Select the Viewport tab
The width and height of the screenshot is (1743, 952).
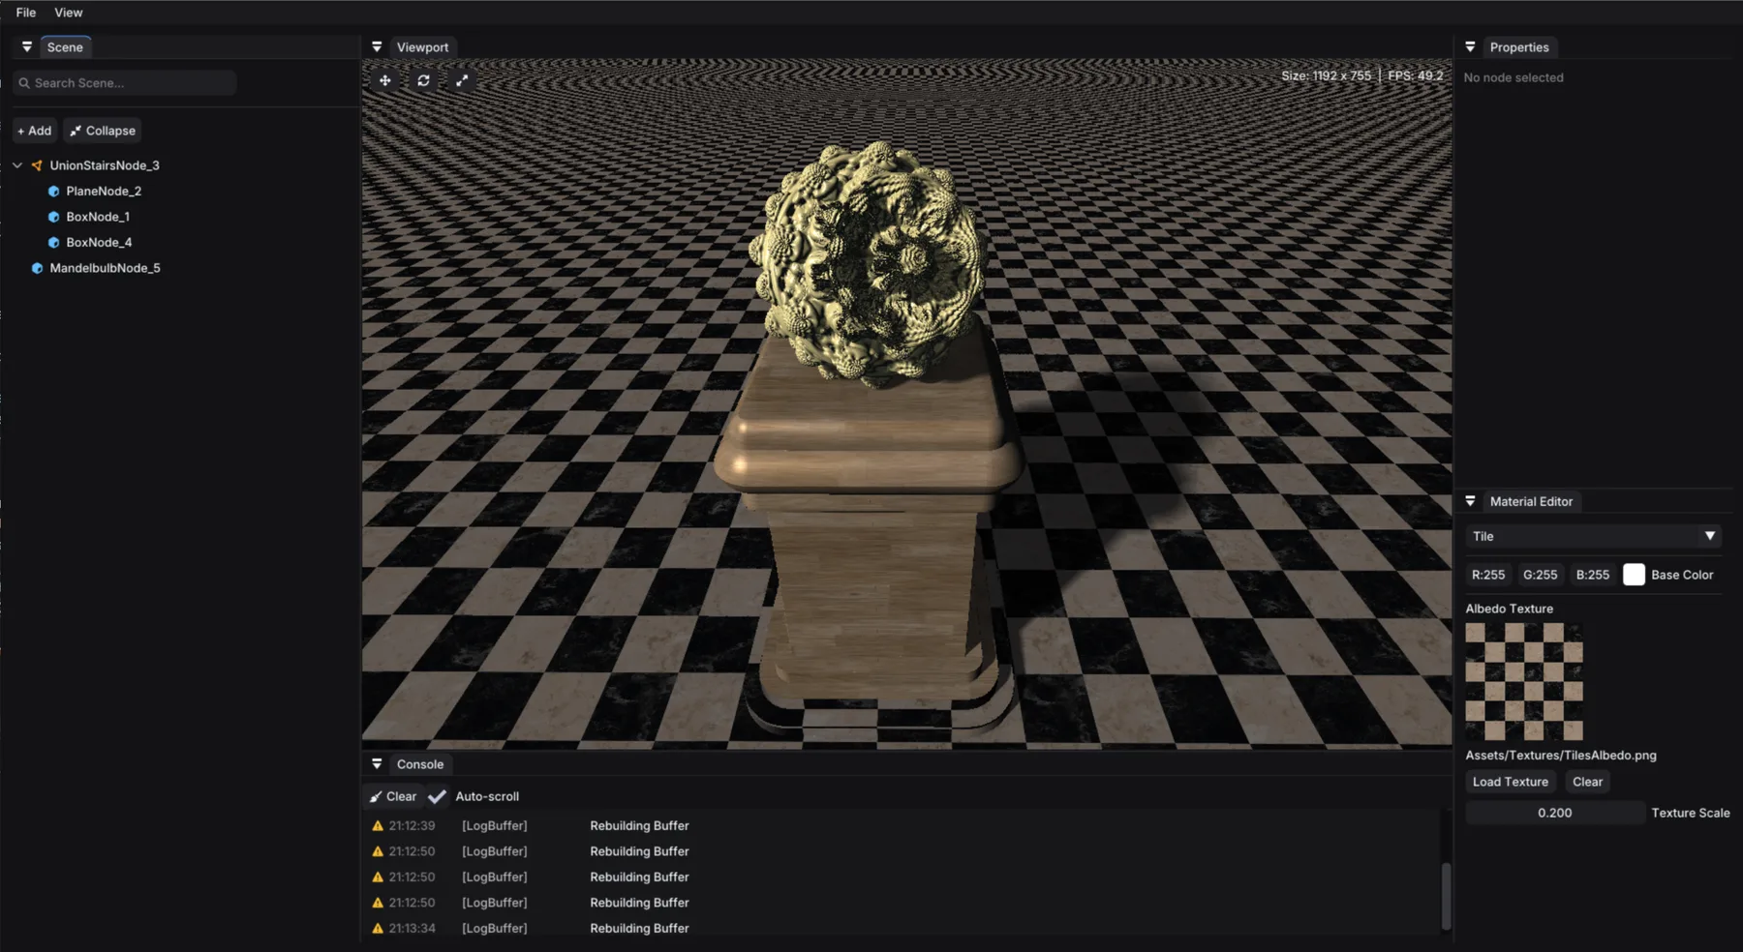(x=422, y=46)
